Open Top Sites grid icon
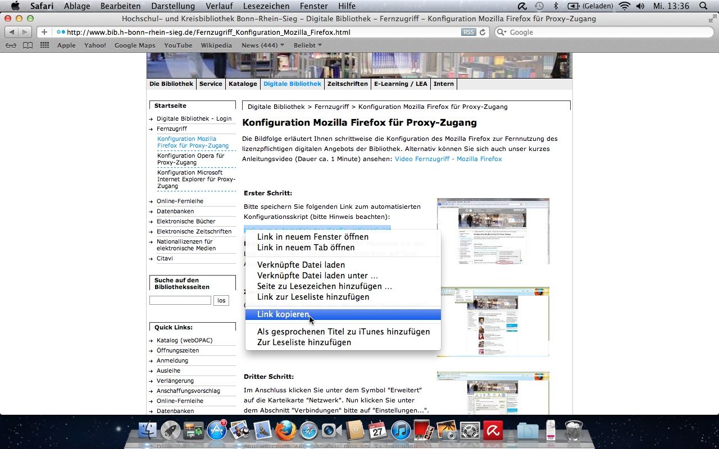 coord(44,45)
